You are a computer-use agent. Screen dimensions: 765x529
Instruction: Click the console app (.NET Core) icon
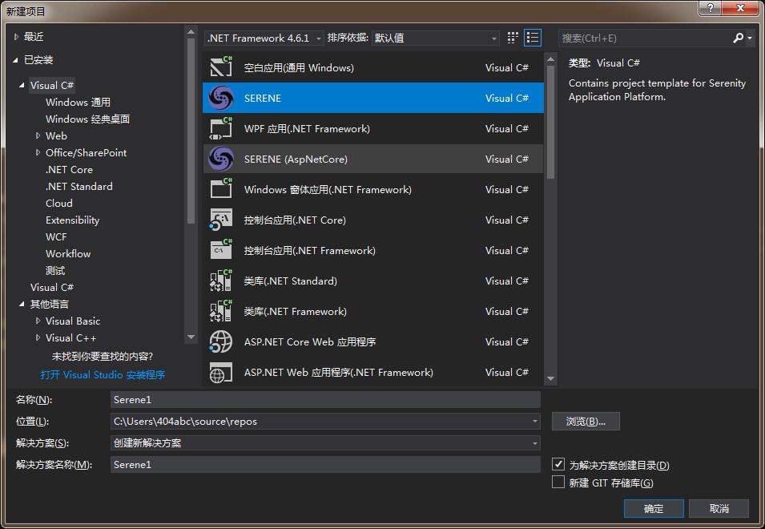(x=221, y=220)
